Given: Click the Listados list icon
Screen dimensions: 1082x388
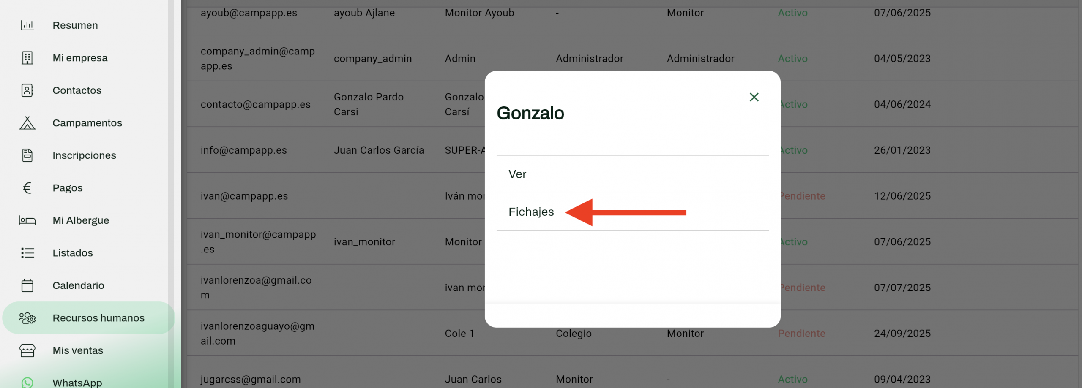Looking at the screenshot, I should [27, 253].
